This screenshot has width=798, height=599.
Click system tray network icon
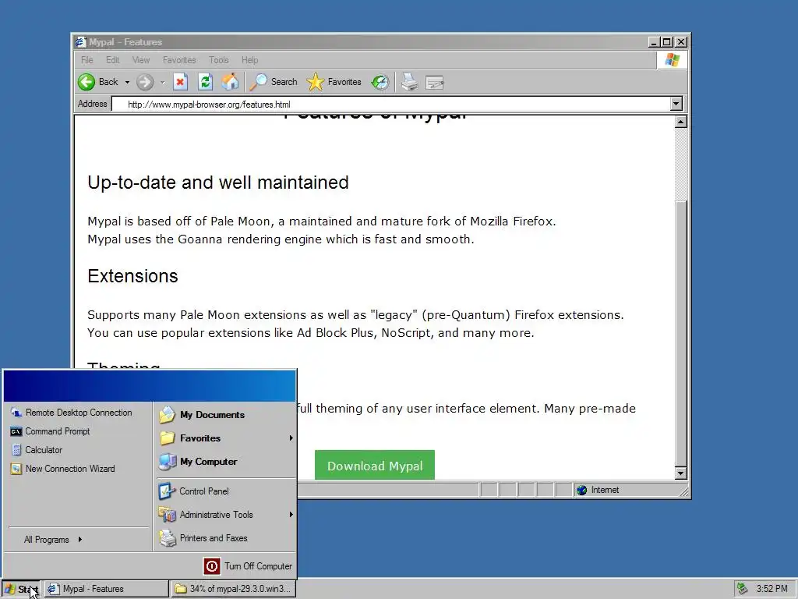[x=743, y=589]
